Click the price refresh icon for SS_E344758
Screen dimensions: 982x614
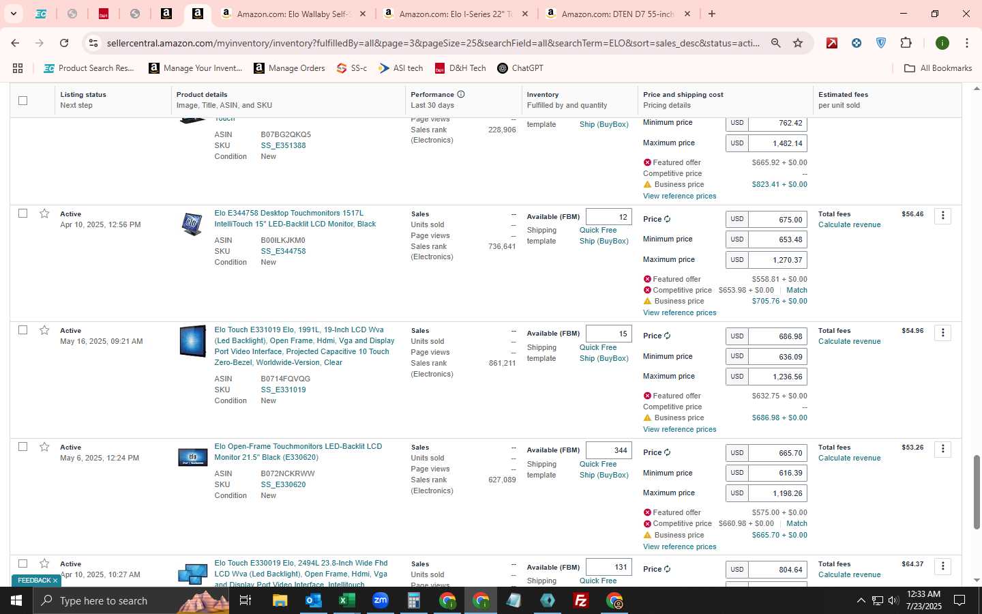coord(667,219)
